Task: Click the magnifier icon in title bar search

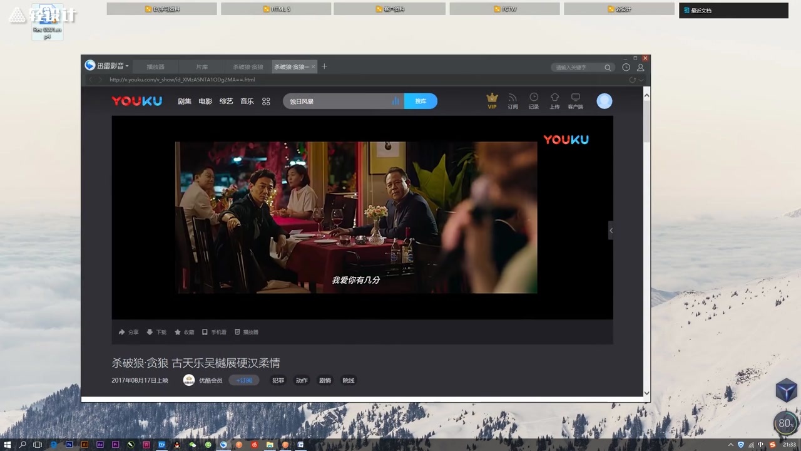Action: (x=608, y=67)
